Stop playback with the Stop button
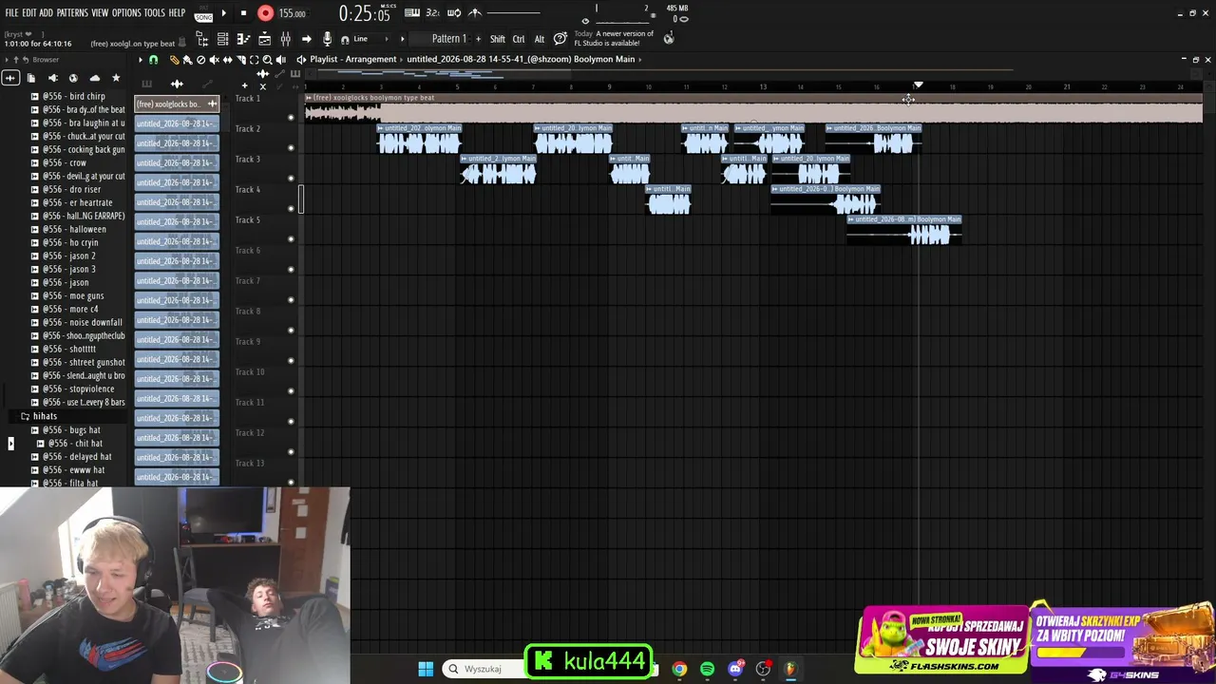The height and width of the screenshot is (684, 1216). 243,13
